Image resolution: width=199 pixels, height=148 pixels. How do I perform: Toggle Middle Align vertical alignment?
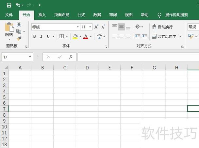pos(121,27)
